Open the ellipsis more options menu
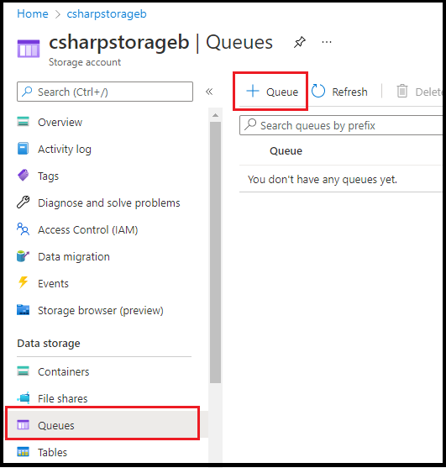Image resolution: width=446 pixels, height=468 pixels. coord(327,42)
